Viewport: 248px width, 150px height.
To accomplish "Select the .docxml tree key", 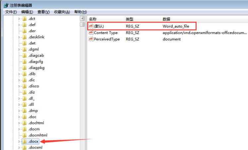I will pyautogui.click(x=35, y=148).
